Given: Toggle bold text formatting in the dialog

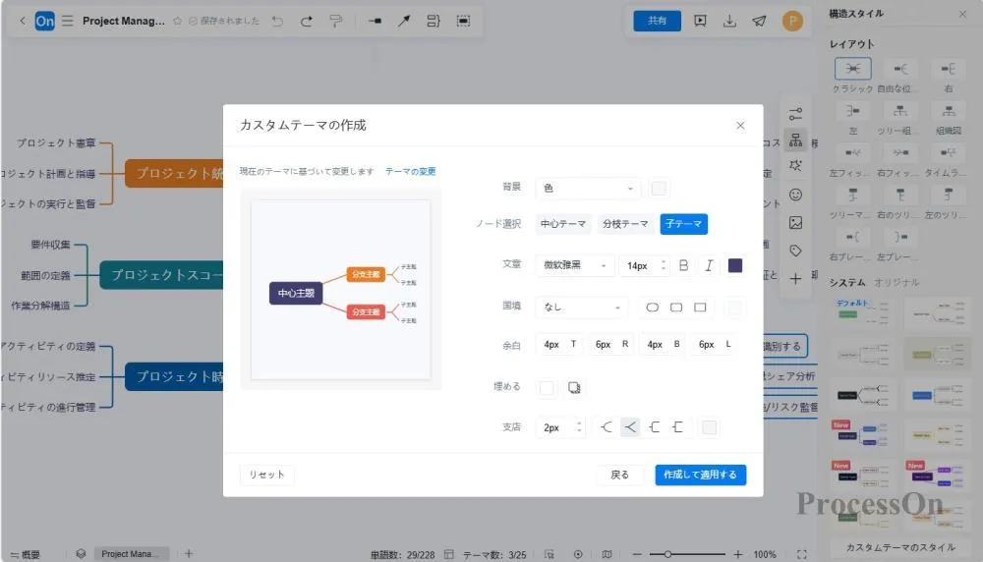Looking at the screenshot, I should (684, 265).
